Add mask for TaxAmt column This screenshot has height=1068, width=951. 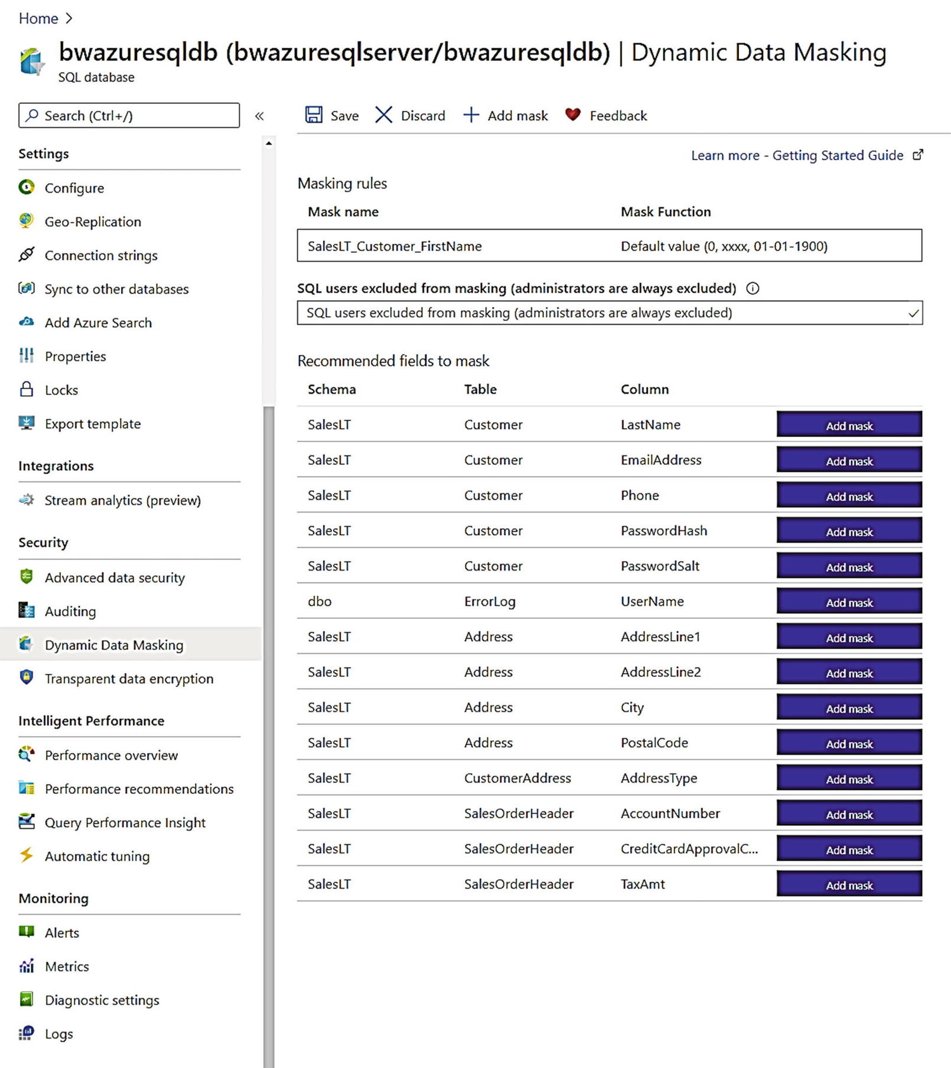coord(849,884)
